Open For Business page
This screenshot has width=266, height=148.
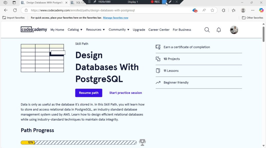coord(182,30)
